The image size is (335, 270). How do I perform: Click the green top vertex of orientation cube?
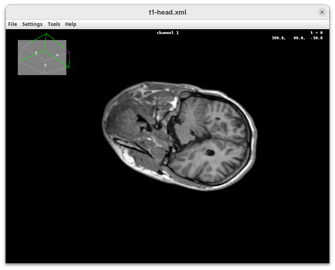click(x=46, y=34)
